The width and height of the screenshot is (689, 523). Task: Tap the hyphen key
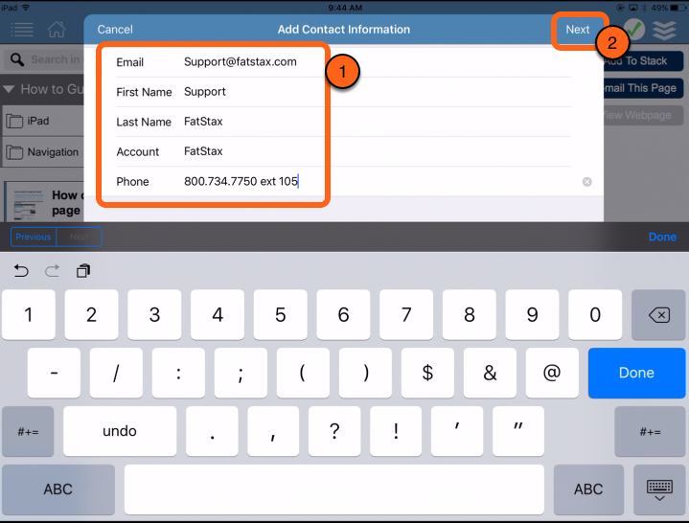(54, 373)
